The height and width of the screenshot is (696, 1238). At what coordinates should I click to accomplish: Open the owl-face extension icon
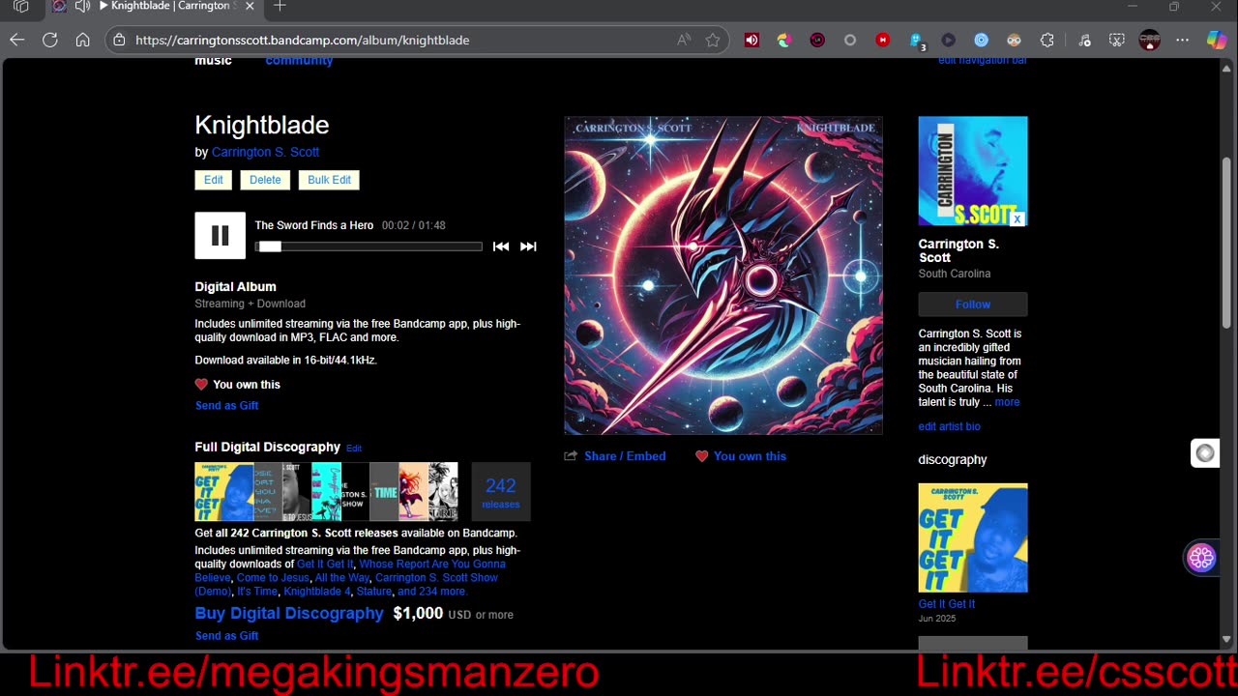[x=1014, y=40]
